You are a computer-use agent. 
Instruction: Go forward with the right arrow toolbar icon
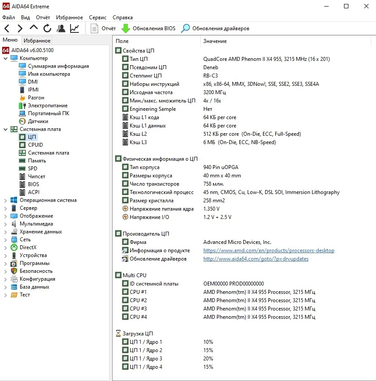(20, 28)
